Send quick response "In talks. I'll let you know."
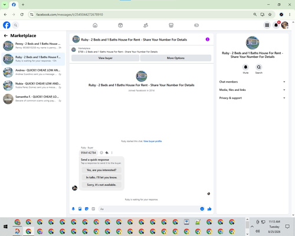 pos(101,178)
